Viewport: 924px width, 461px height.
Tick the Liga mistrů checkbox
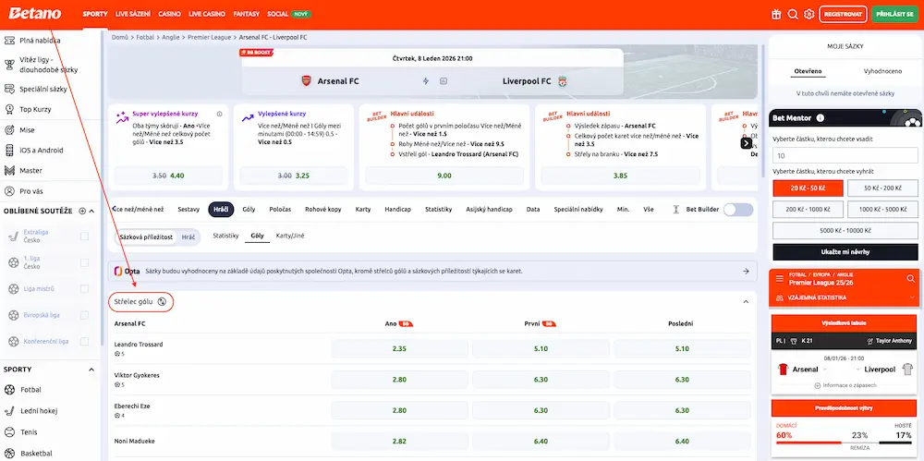[x=85, y=289]
